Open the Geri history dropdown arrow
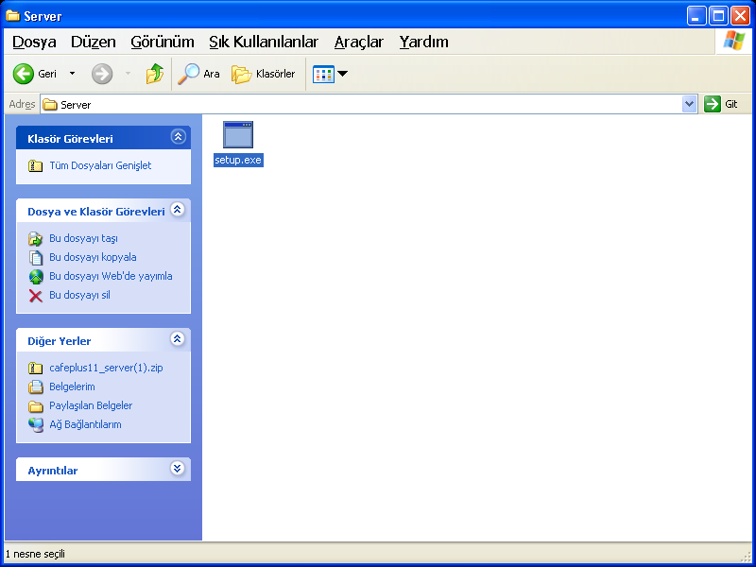The image size is (756, 567). (73, 74)
